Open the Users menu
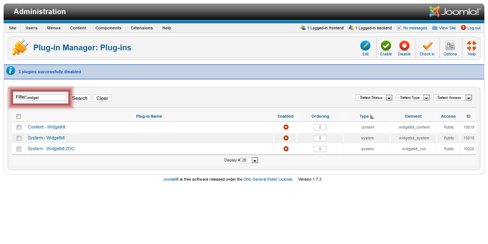Image resolution: width=488 pixels, height=244 pixels. pos(31,28)
